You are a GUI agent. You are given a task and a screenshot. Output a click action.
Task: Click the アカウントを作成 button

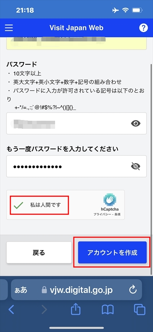pyautogui.click(x=112, y=252)
